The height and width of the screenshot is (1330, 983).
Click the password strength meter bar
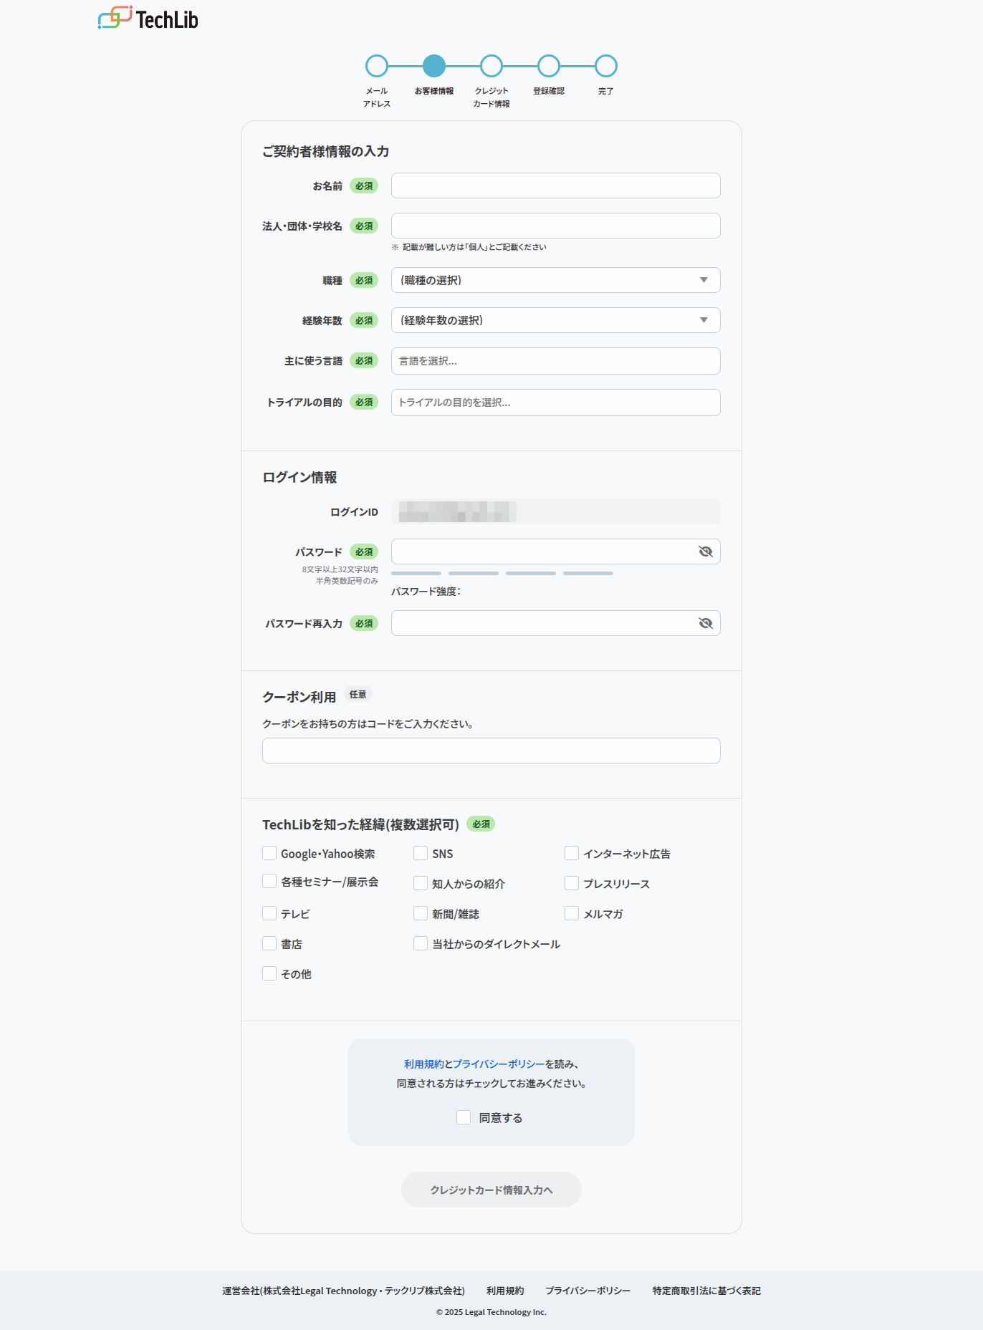click(x=502, y=573)
